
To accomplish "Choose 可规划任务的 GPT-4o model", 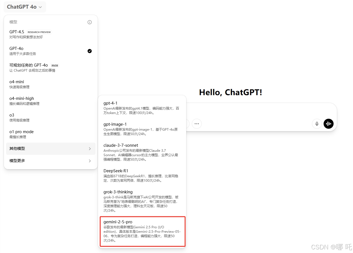I will [x=51, y=67].
